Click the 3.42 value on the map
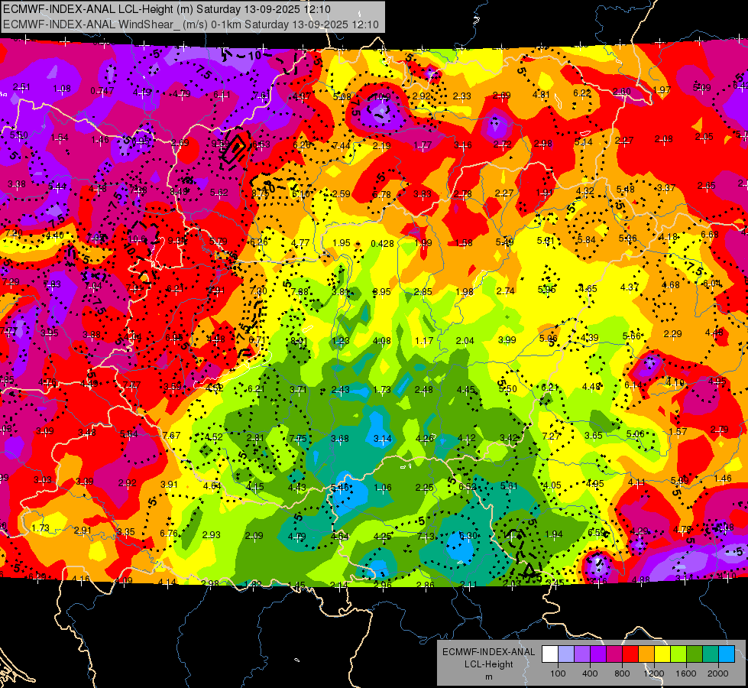748x688 pixels. pos(509,438)
